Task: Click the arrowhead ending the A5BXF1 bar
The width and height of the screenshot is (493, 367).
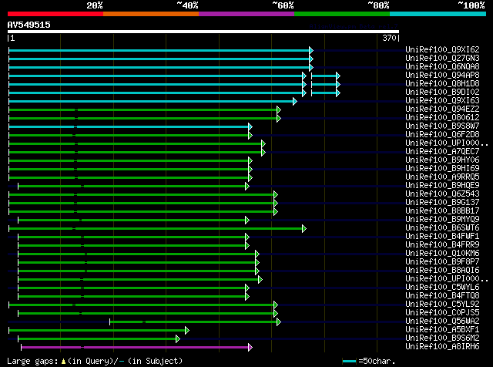Action: pyautogui.click(x=187, y=331)
